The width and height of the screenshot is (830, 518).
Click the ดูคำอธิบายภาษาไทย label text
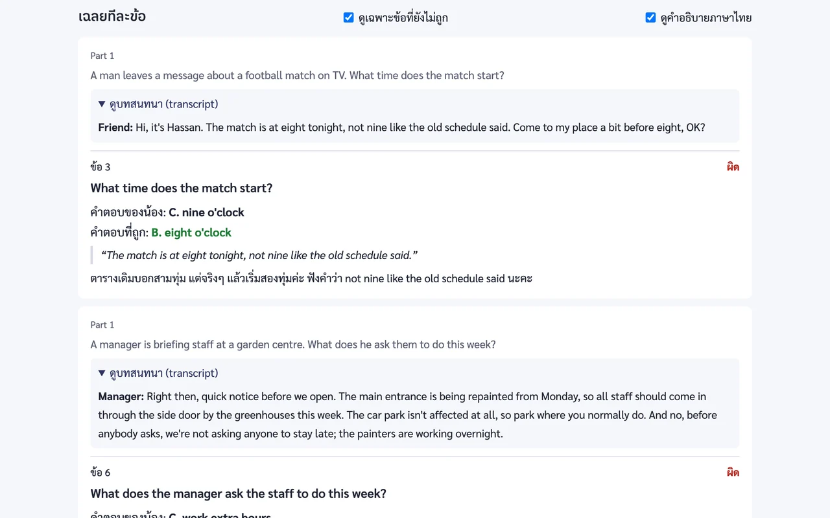pos(706,17)
